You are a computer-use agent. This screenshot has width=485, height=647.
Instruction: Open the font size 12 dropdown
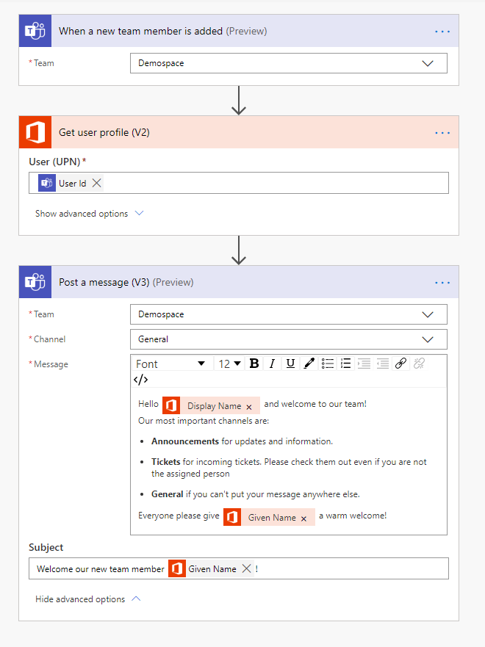(229, 364)
